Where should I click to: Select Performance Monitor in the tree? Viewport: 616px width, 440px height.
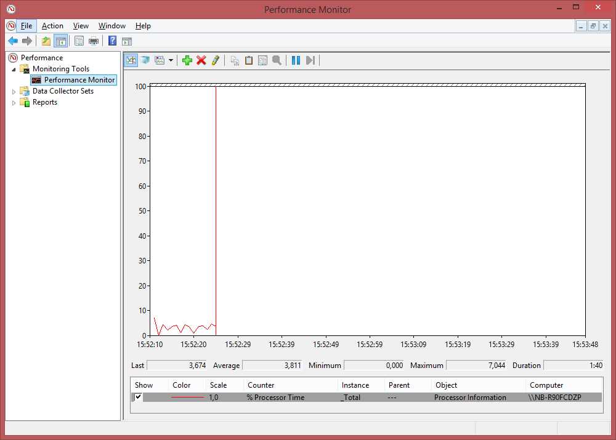tap(73, 80)
